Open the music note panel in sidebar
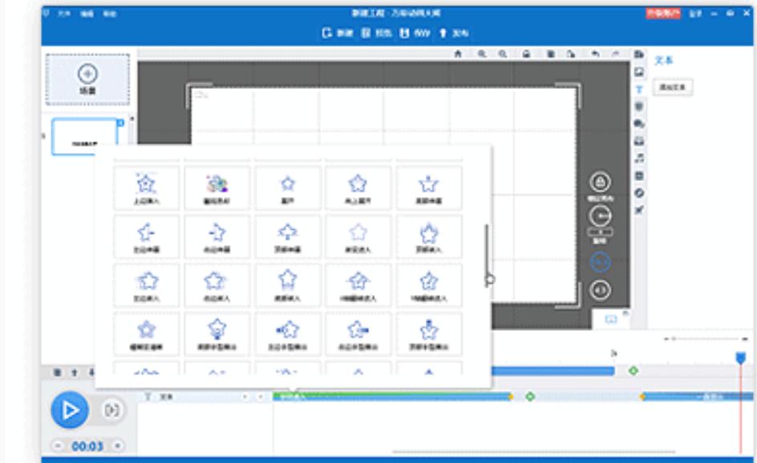Screen dimensions: 757x463 (x=639, y=158)
